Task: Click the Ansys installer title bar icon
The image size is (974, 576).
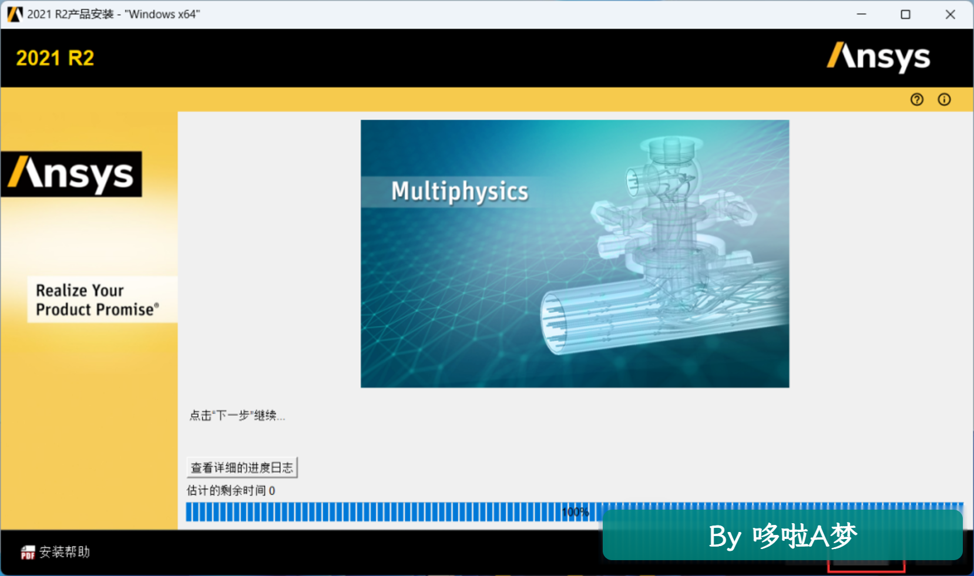Action: point(15,14)
